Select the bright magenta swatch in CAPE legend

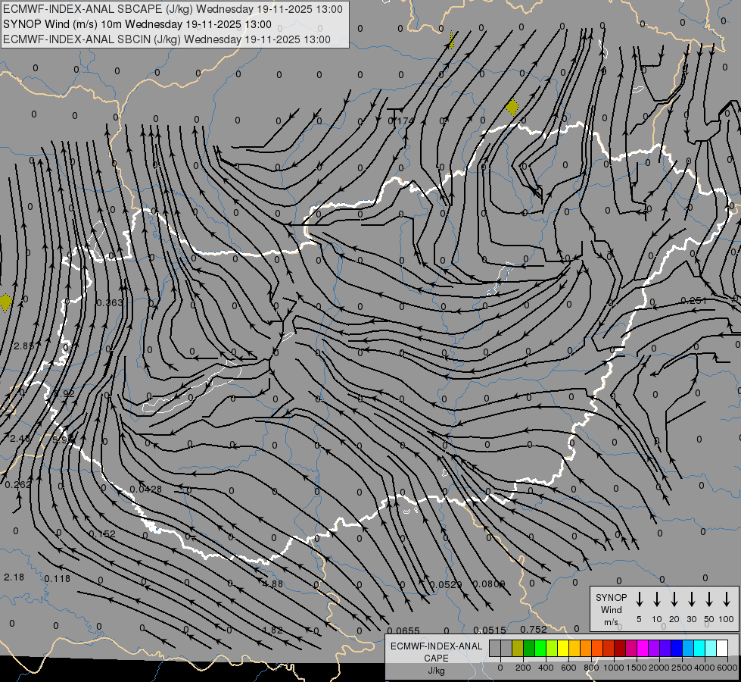tap(643, 648)
